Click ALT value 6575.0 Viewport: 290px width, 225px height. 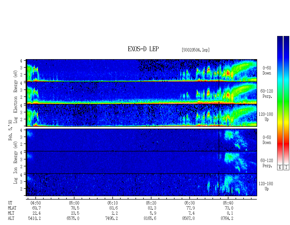(73, 219)
